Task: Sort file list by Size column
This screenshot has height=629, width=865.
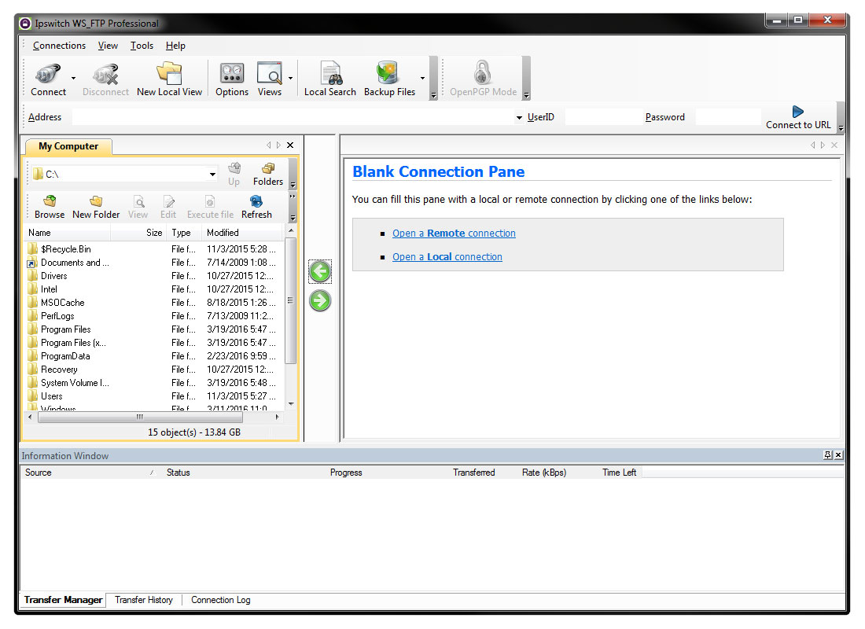Action: point(138,233)
